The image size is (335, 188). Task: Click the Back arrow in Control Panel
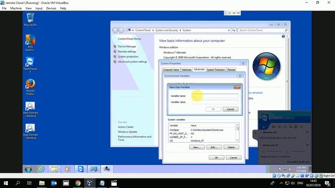coord(115,30)
